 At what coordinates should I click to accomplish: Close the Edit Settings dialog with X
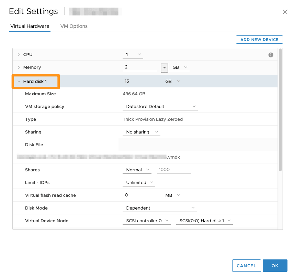click(x=285, y=12)
